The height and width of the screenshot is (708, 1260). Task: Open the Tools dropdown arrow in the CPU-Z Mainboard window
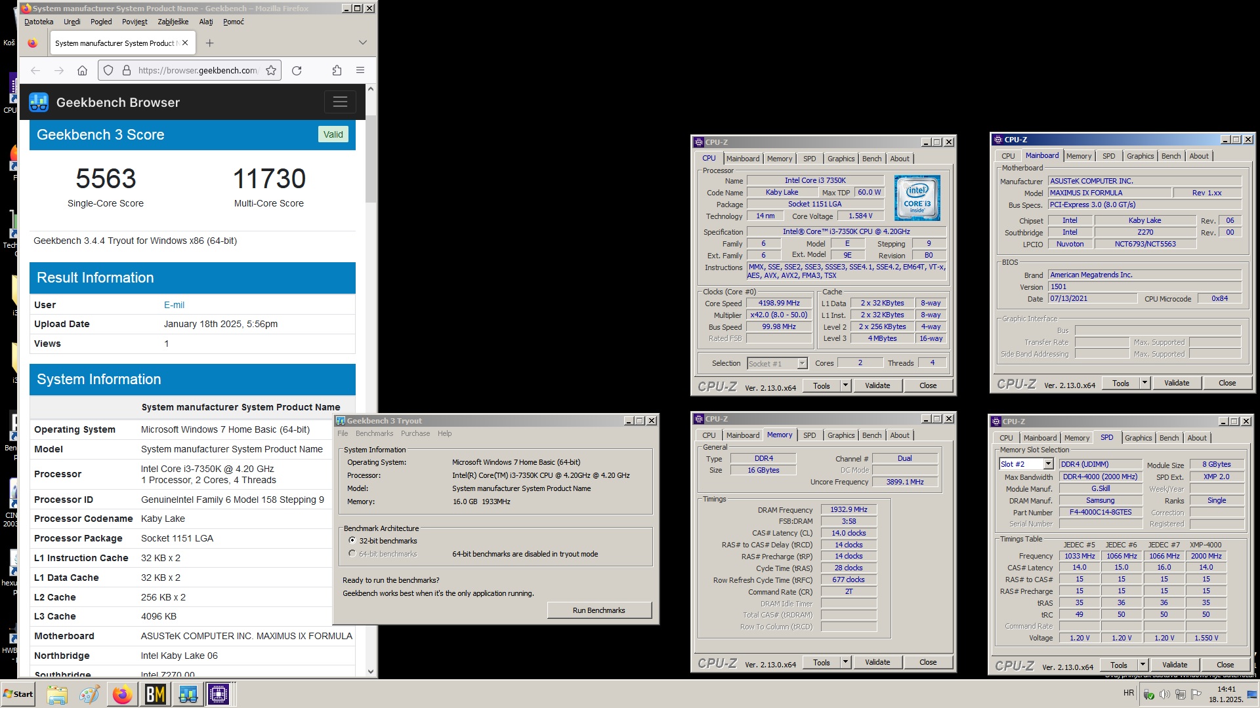pos(1144,383)
